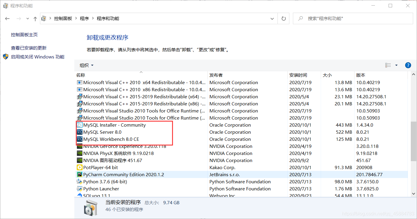Refresh the Programs and Features list
Image resolution: width=417 pixels, height=219 pixels.
point(284,19)
